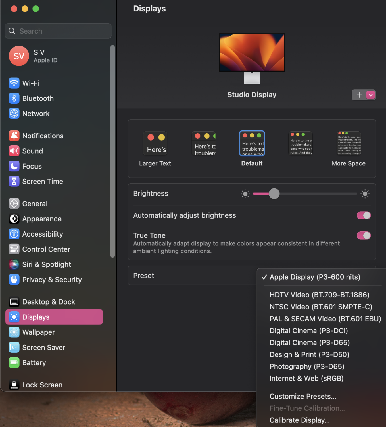Image resolution: width=386 pixels, height=427 pixels.
Task: Click Calibrate Display…
Action: [x=299, y=420]
